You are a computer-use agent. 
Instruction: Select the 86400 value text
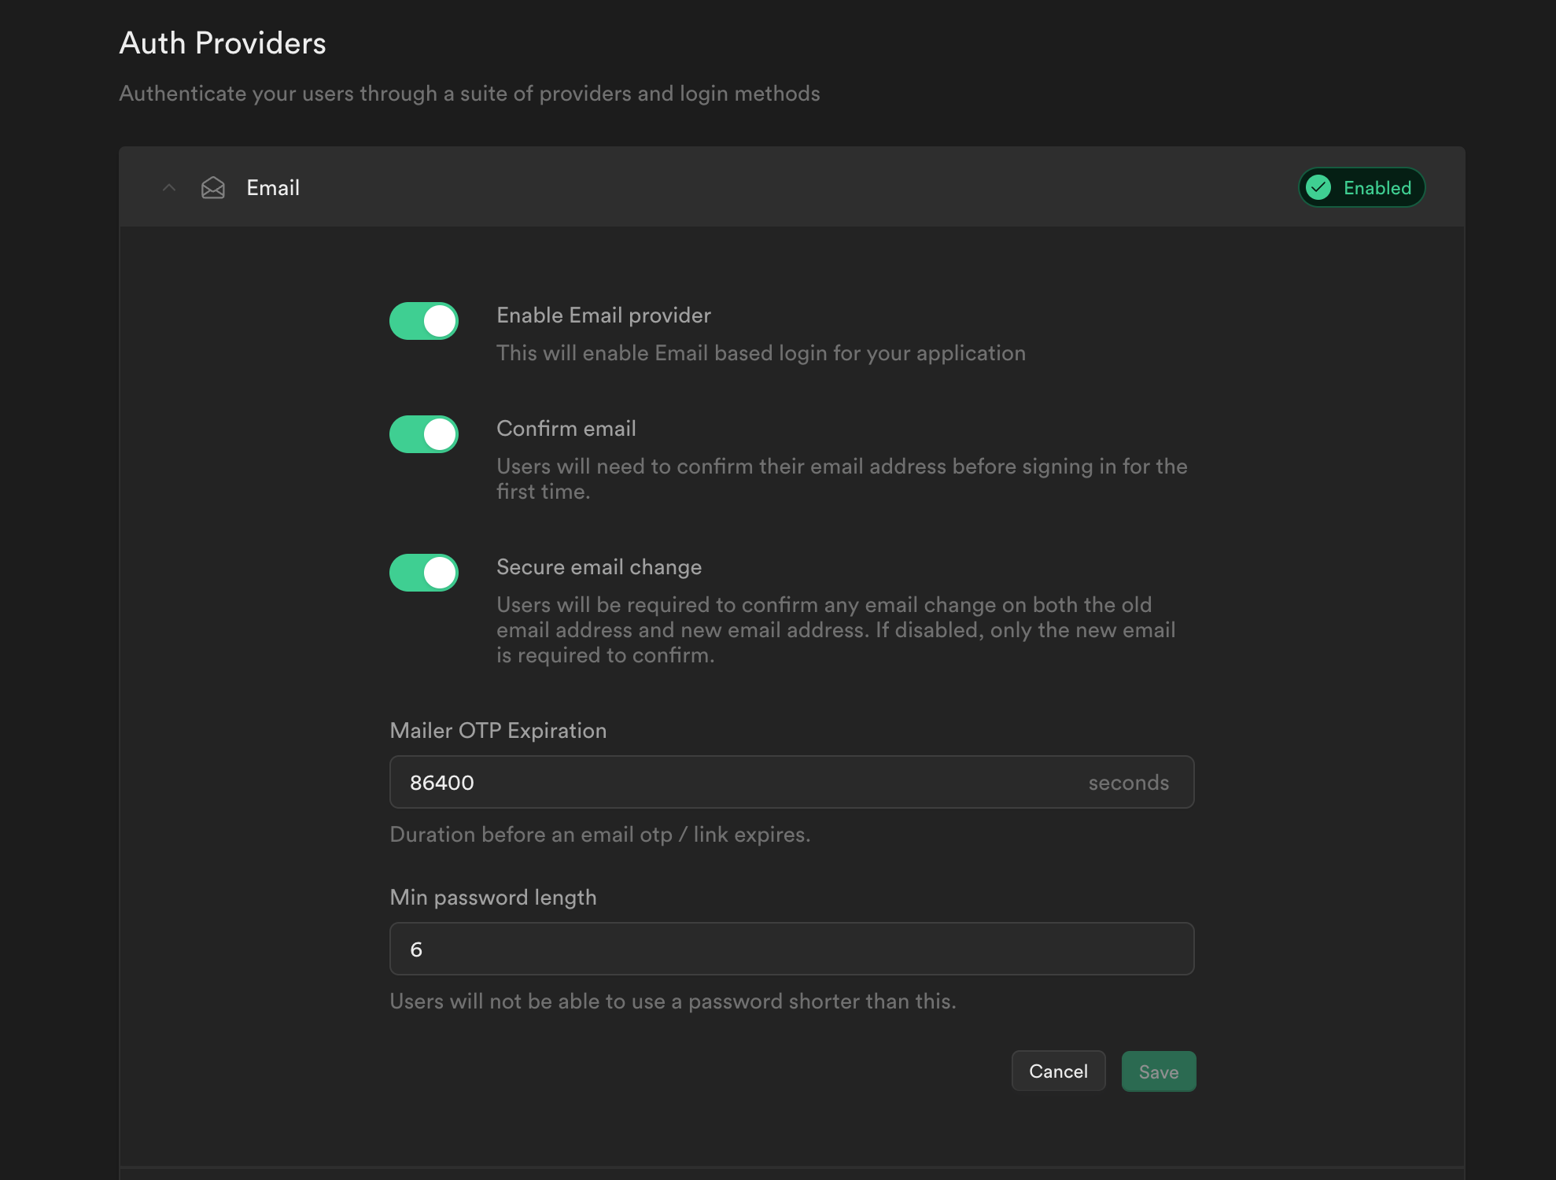point(443,782)
